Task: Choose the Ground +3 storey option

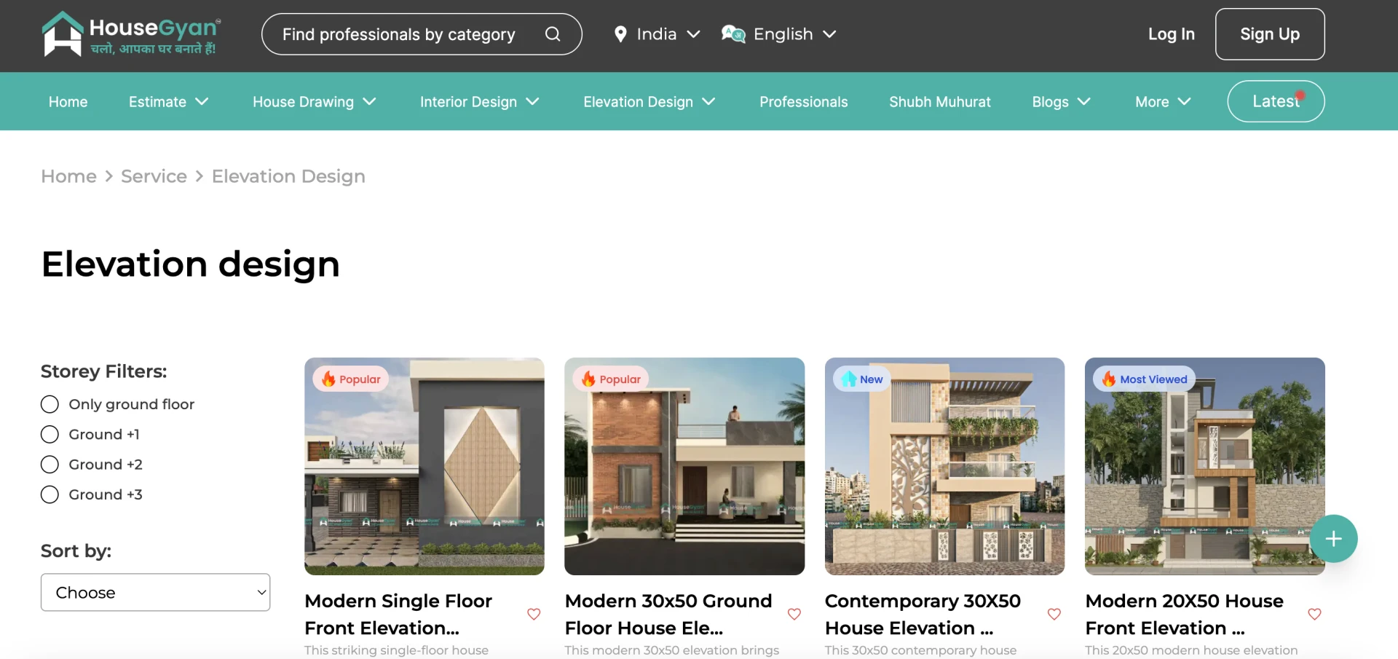Action: click(50, 495)
